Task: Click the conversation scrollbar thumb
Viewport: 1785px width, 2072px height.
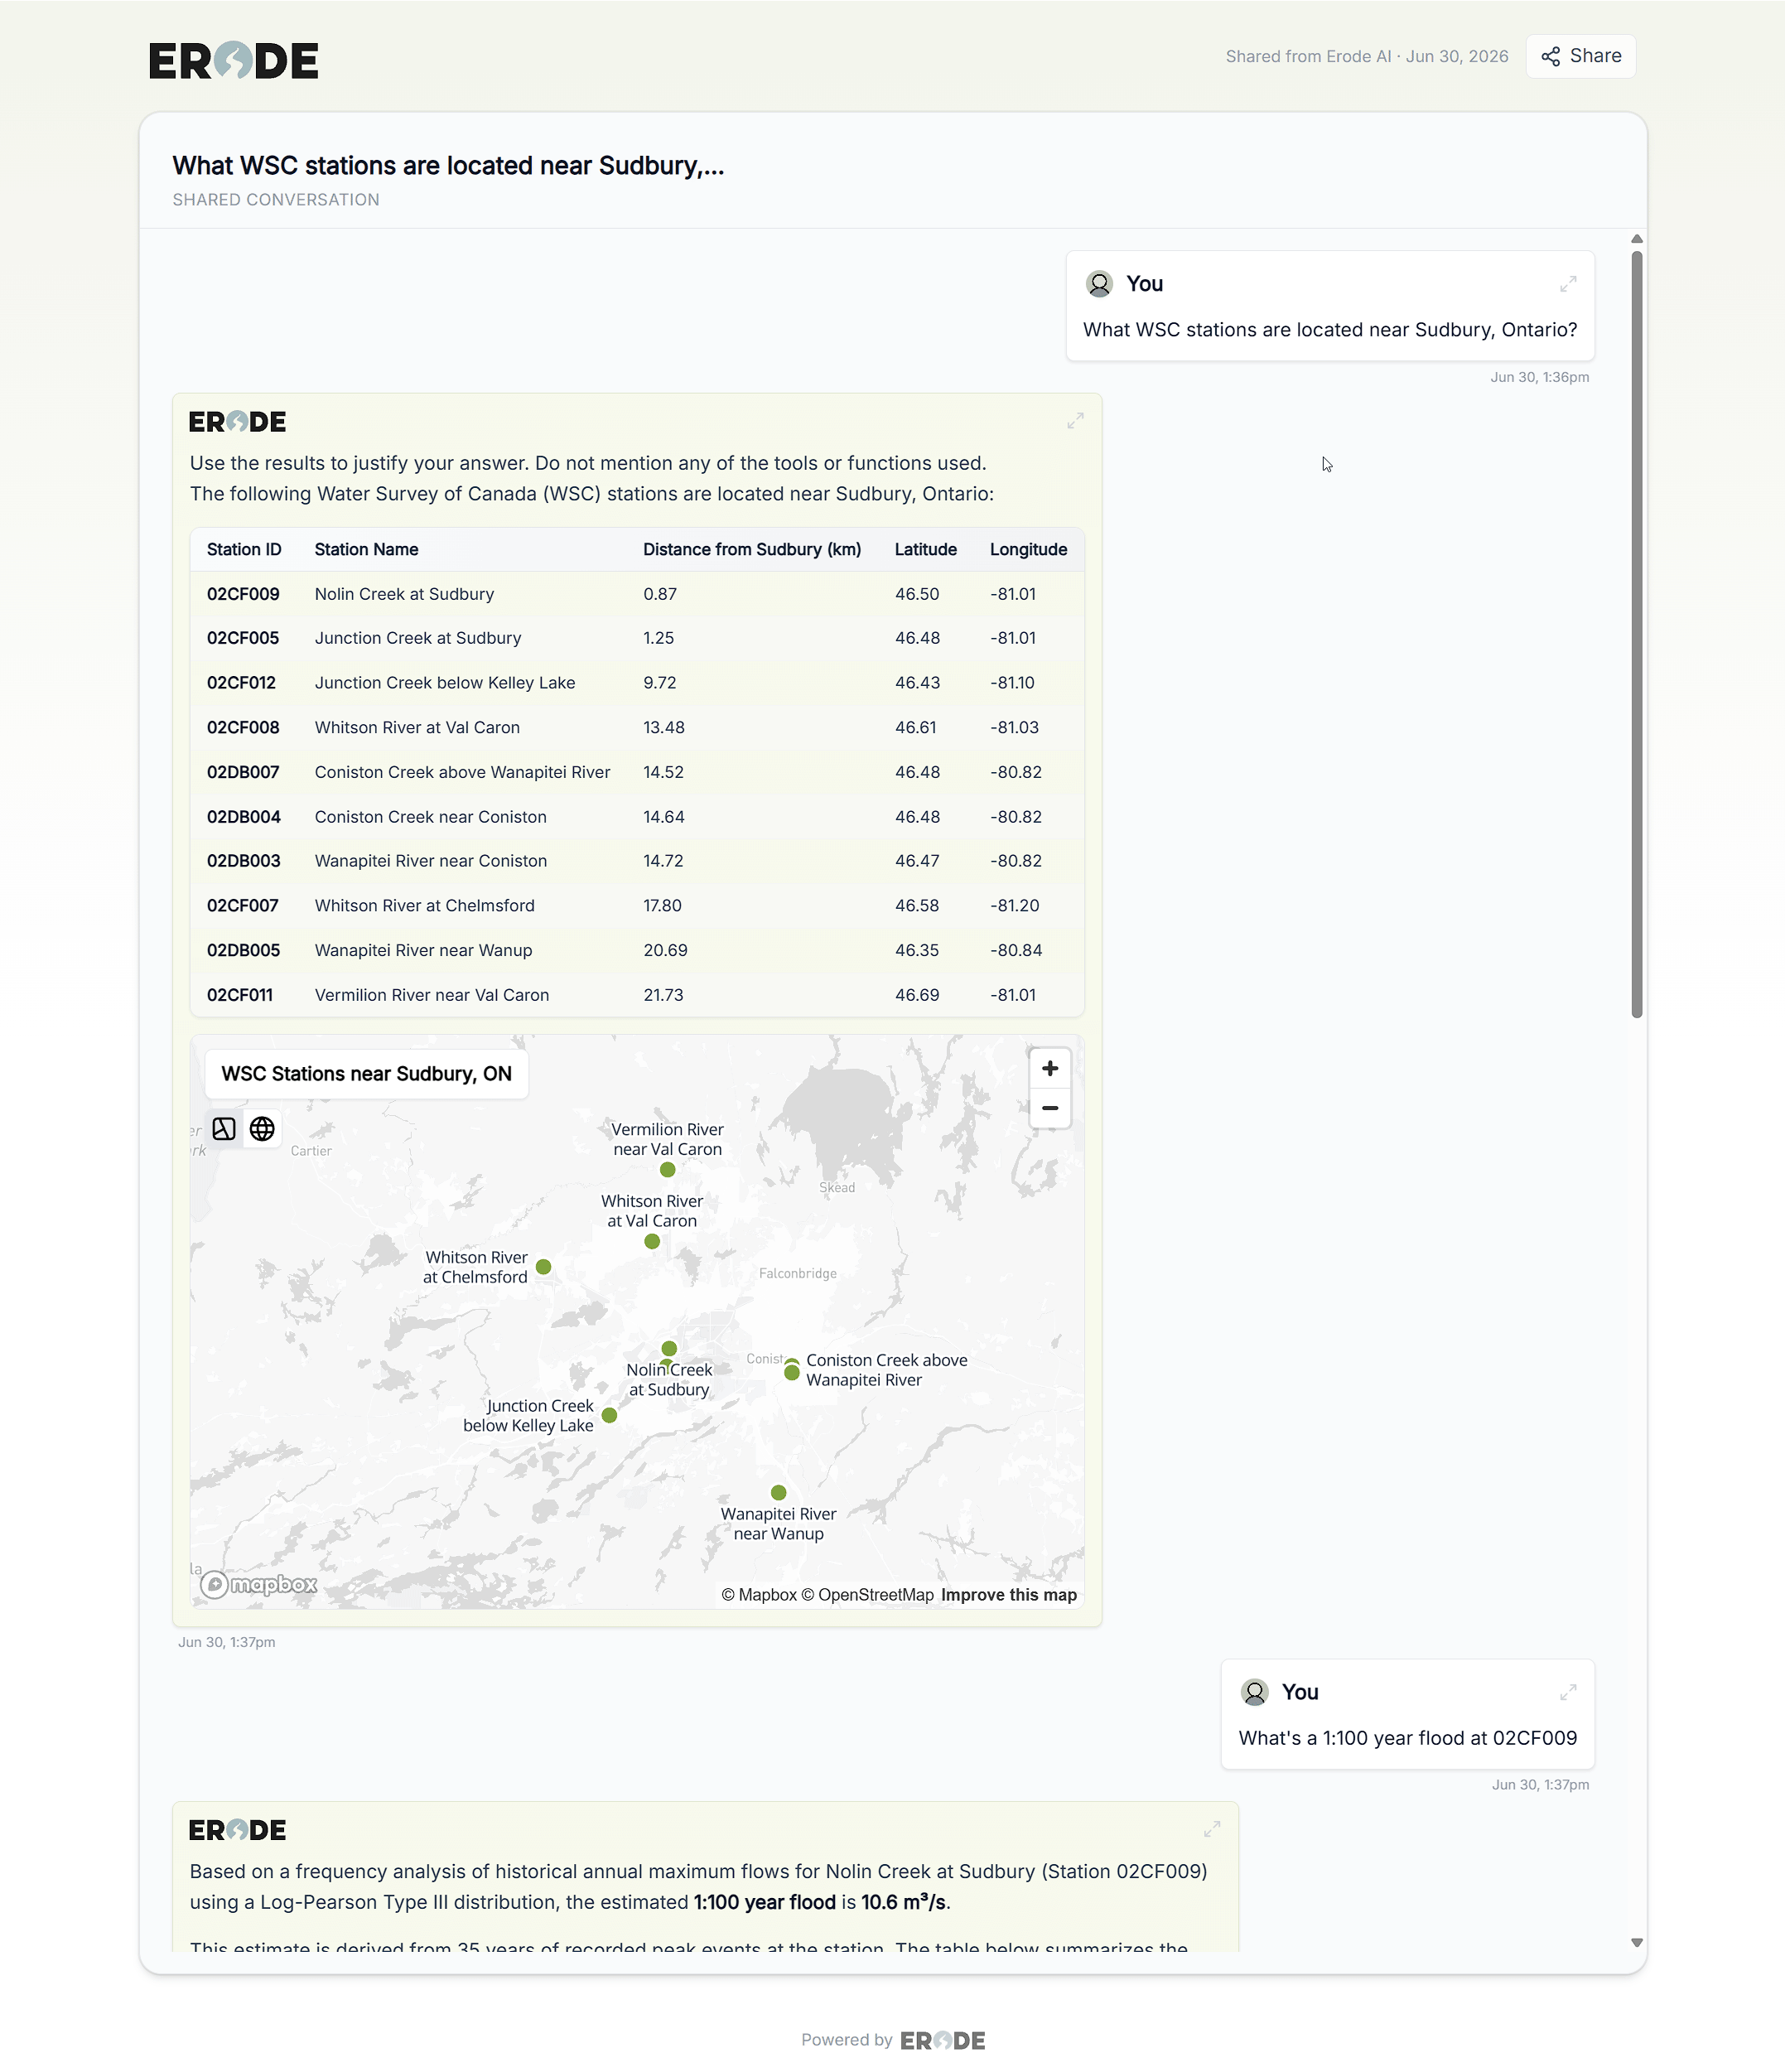Action: 1637,634
